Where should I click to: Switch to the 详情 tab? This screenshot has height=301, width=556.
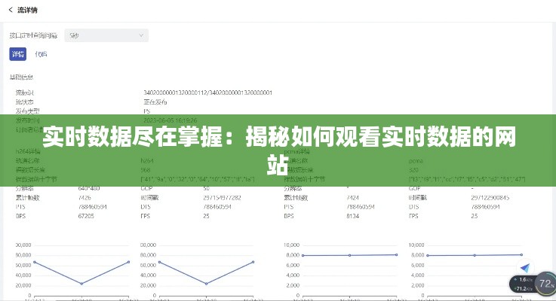coord(17,54)
